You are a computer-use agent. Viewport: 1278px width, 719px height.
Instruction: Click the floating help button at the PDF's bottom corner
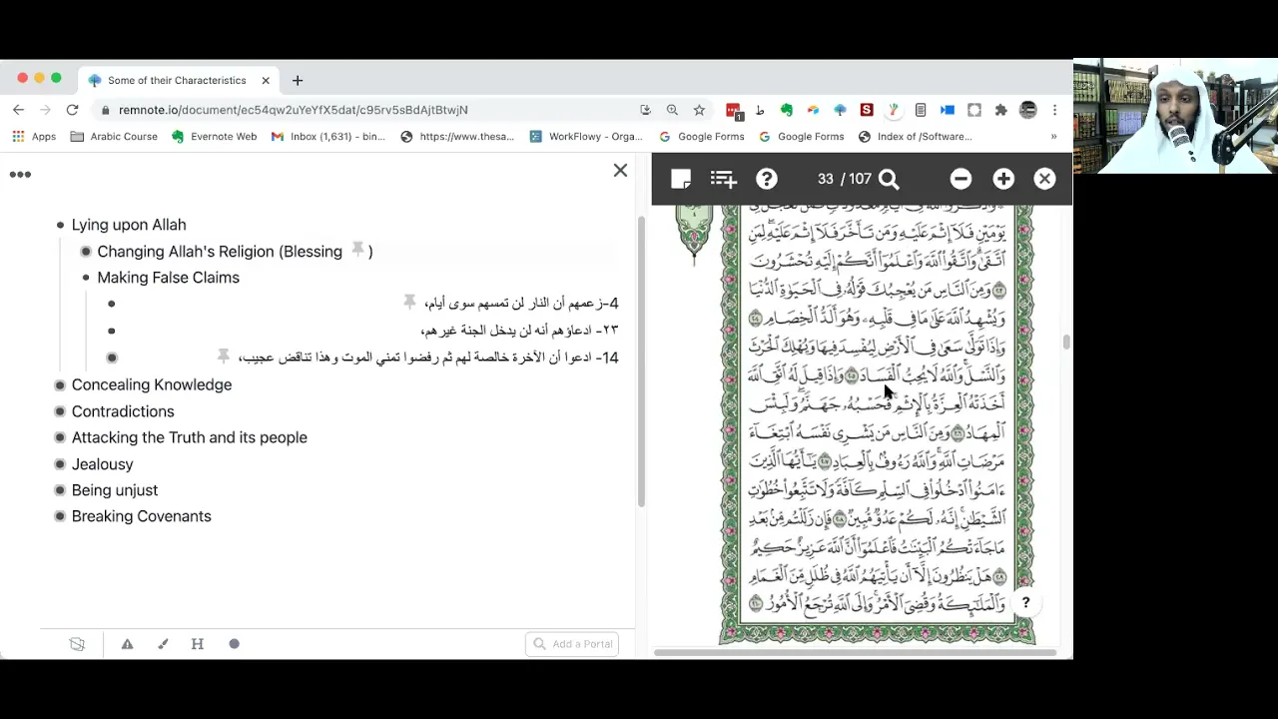coord(1025,603)
